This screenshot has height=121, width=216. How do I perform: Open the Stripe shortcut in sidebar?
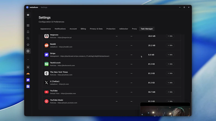(28, 80)
